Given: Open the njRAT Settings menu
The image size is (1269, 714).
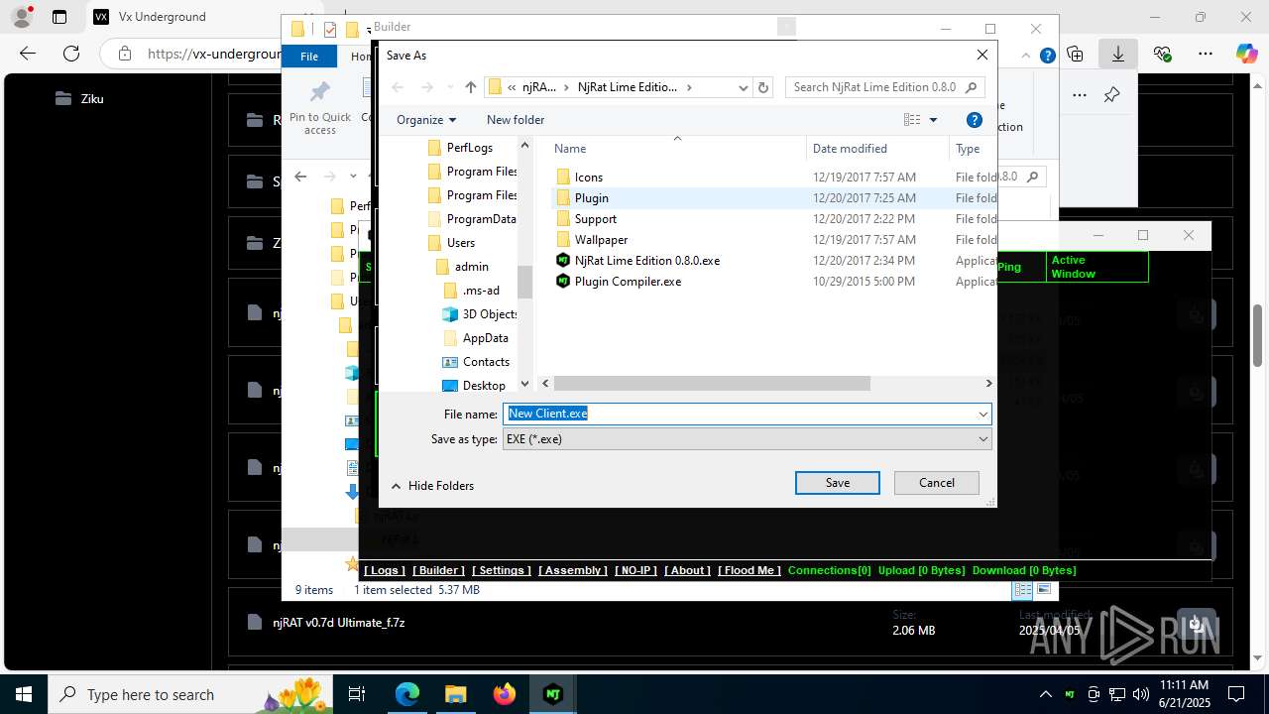Looking at the screenshot, I should click(x=502, y=570).
